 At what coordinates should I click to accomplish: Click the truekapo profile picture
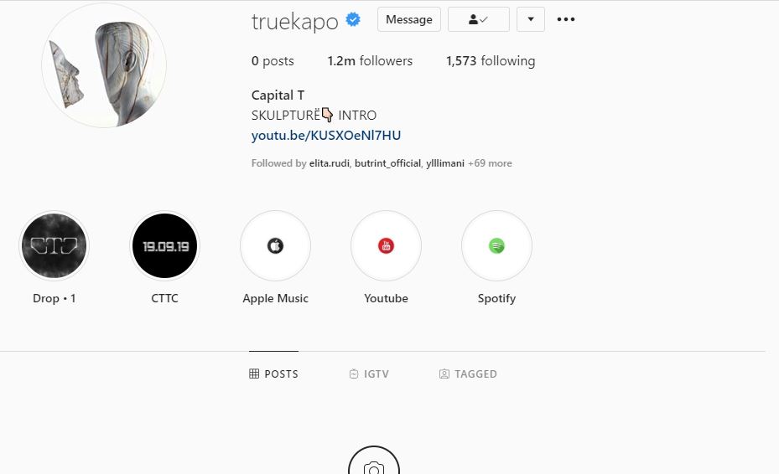pyautogui.click(x=104, y=65)
